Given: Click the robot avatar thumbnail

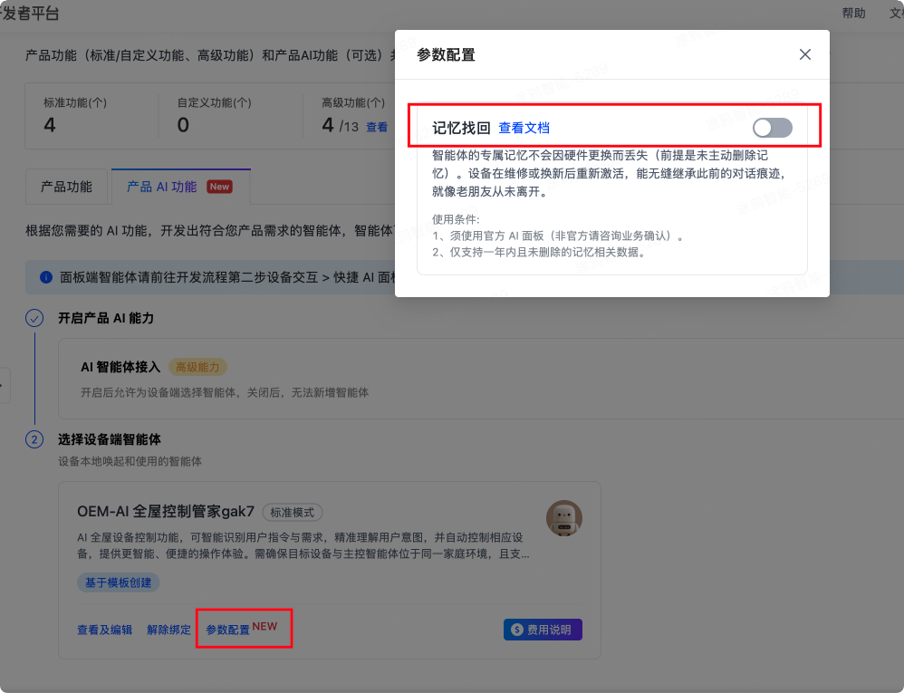Looking at the screenshot, I should click(x=563, y=518).
